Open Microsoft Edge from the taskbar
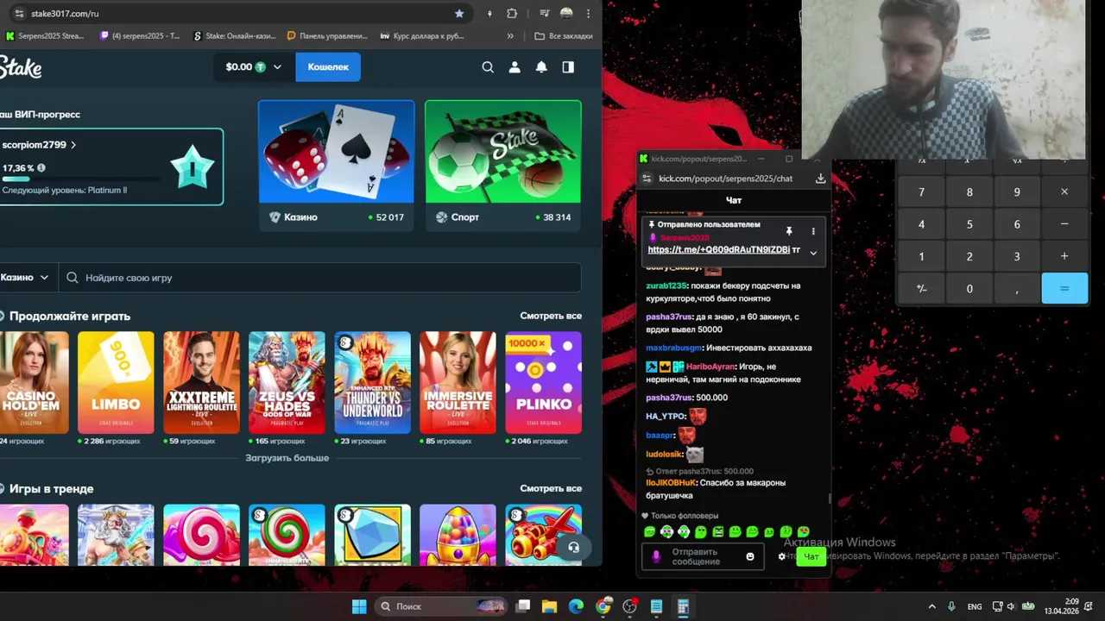Viewport: 1105px width, 621px height. [576, 606]
